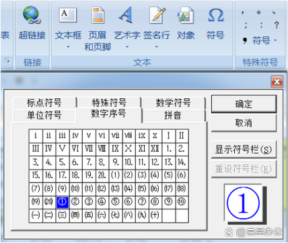Open the 链接 group dialog launcher

pyautogui.click(x=7, y=61)
